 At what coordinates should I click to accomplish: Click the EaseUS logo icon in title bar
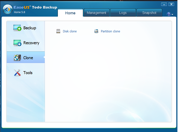tap(7, 9)
